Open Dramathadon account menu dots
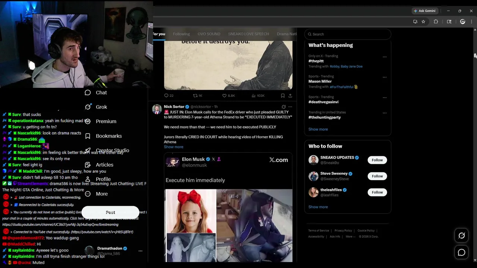 click(140, 251)
